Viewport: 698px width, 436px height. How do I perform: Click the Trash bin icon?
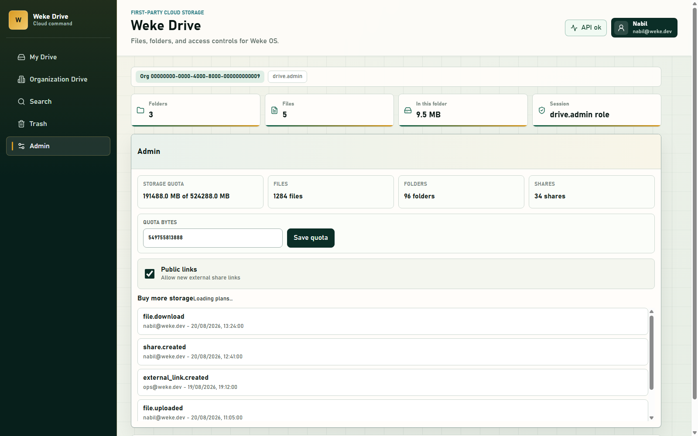(21, 124)
